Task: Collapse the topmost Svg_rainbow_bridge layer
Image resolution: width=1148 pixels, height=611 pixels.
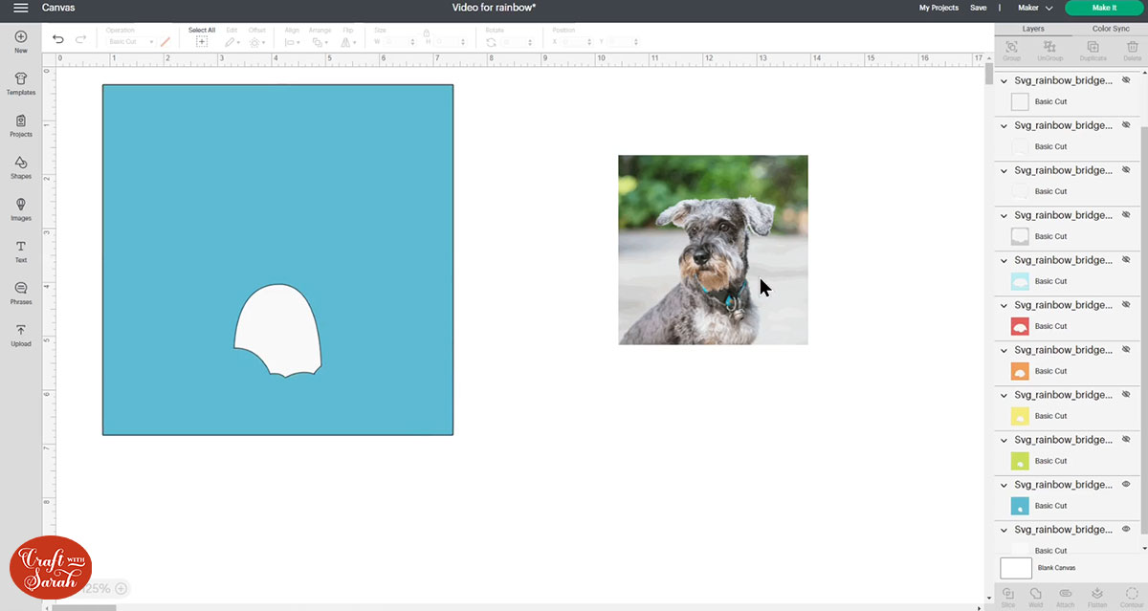Action: click(x=1004, y=81)
